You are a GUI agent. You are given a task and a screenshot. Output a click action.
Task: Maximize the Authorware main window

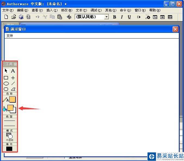[x=173, y=4]
